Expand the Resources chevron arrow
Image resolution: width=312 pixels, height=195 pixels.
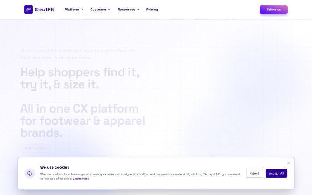[138, 10]
